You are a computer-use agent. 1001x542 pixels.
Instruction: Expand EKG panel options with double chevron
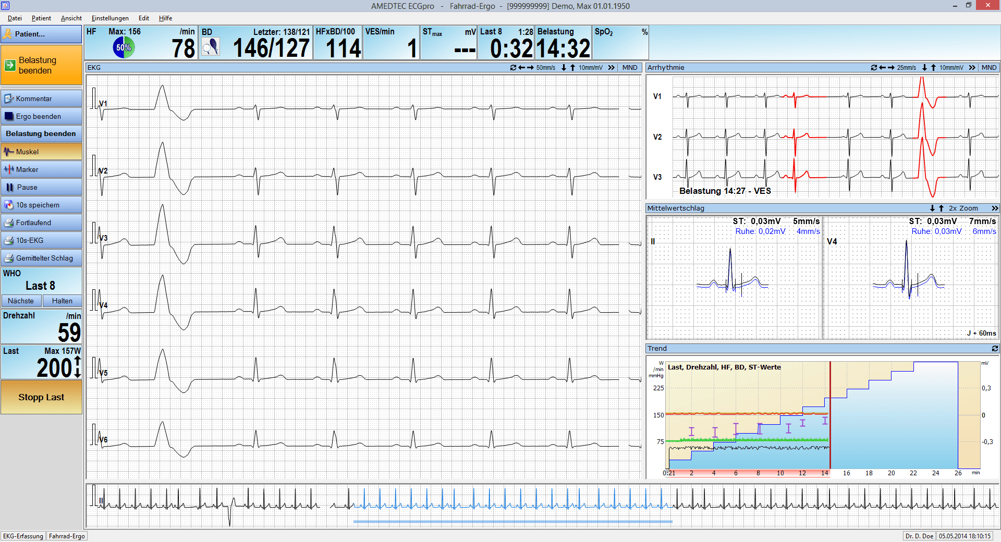tap(611, 68)
